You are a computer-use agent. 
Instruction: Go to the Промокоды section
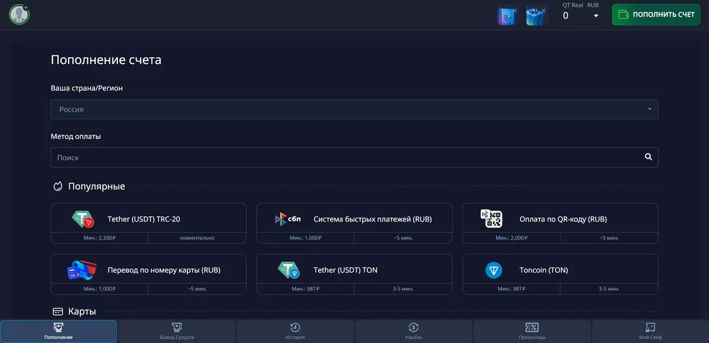531,330
